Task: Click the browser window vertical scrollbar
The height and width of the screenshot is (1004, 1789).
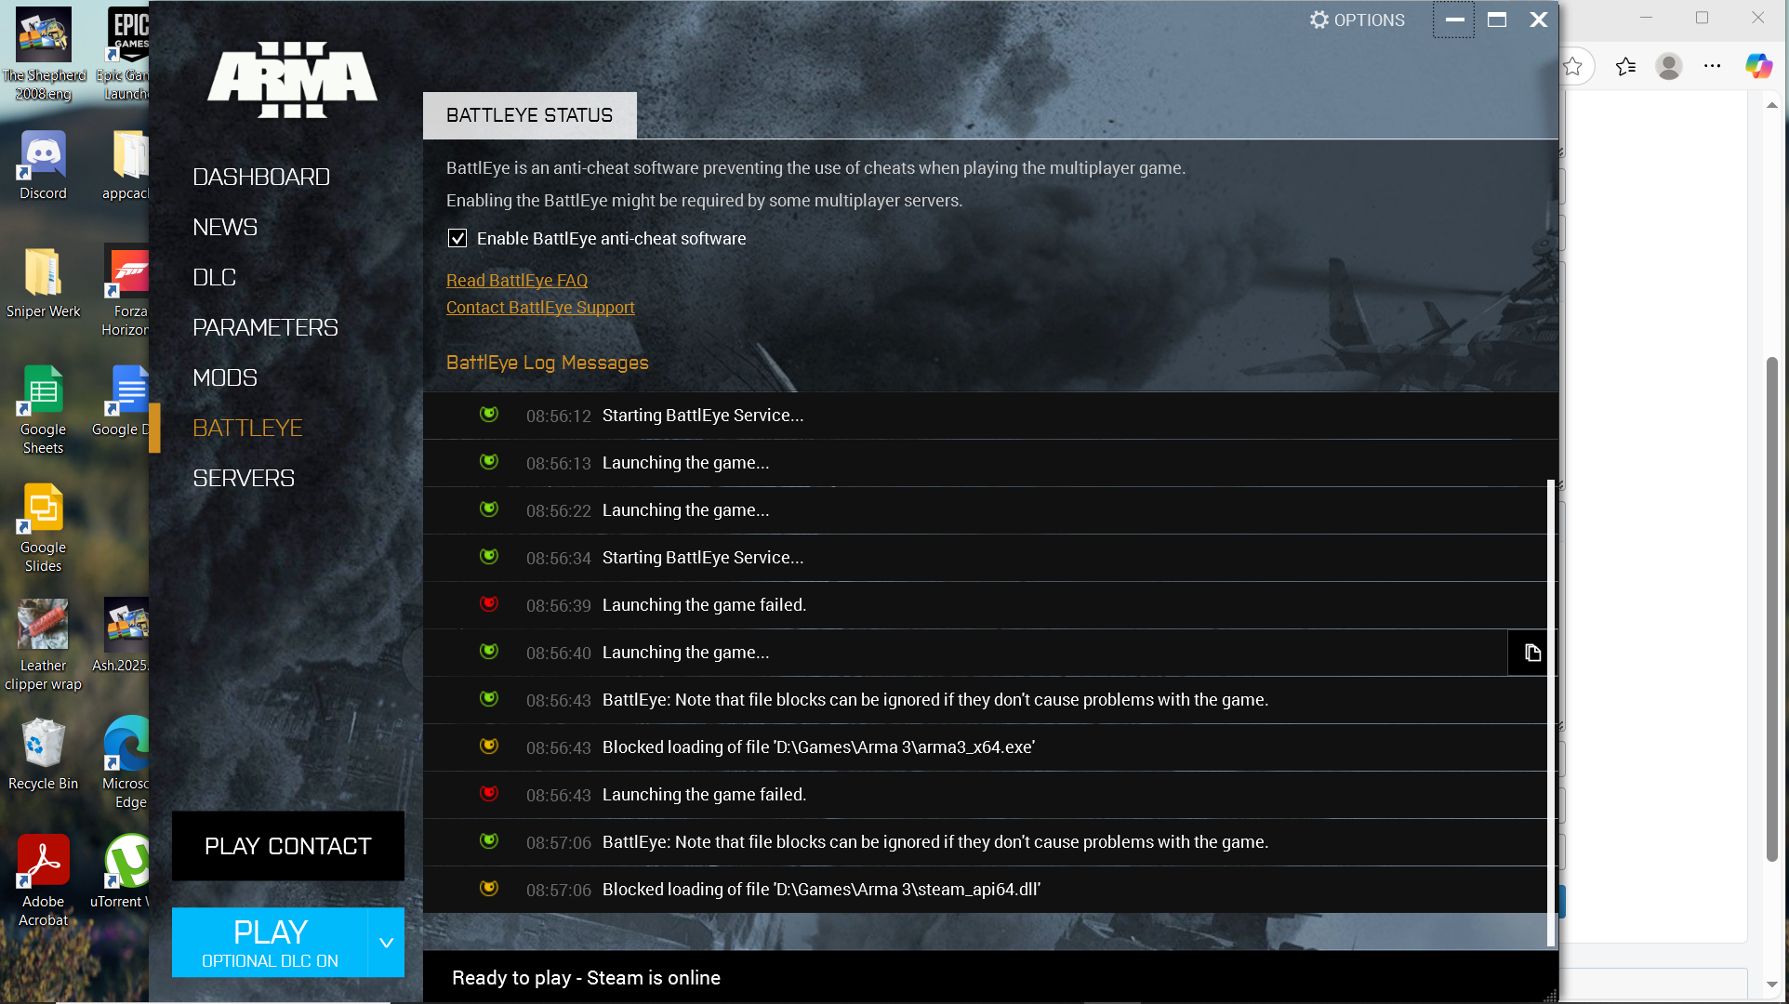Action: [x=1772, y=609]
